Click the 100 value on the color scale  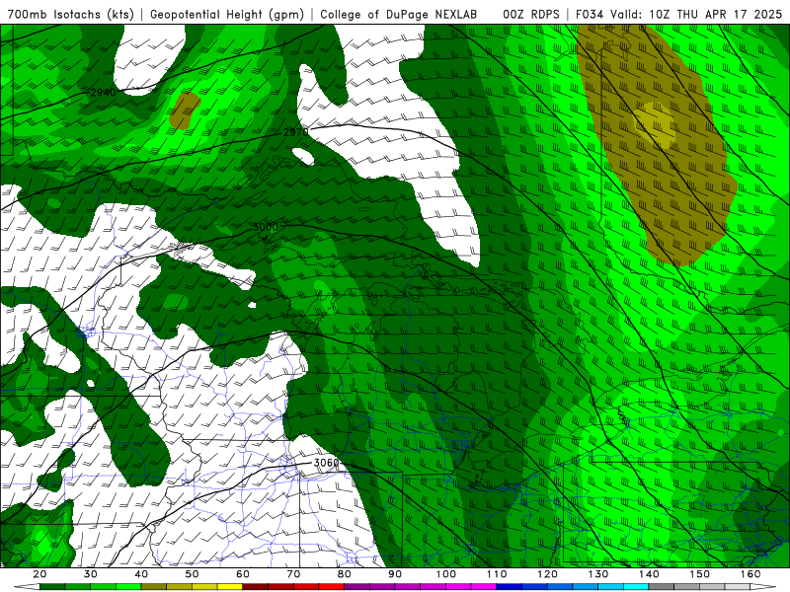[x=446, y=574]
